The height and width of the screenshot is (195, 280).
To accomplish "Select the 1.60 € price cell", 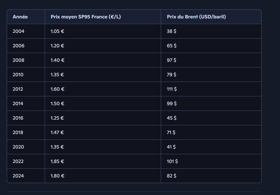I will point(57,89).
